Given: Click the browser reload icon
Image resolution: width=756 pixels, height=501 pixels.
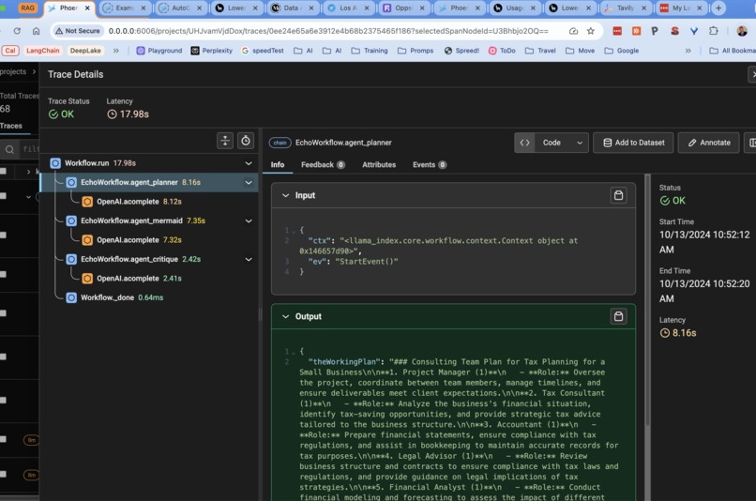Looking at the screenshot, I should point(17,31).
